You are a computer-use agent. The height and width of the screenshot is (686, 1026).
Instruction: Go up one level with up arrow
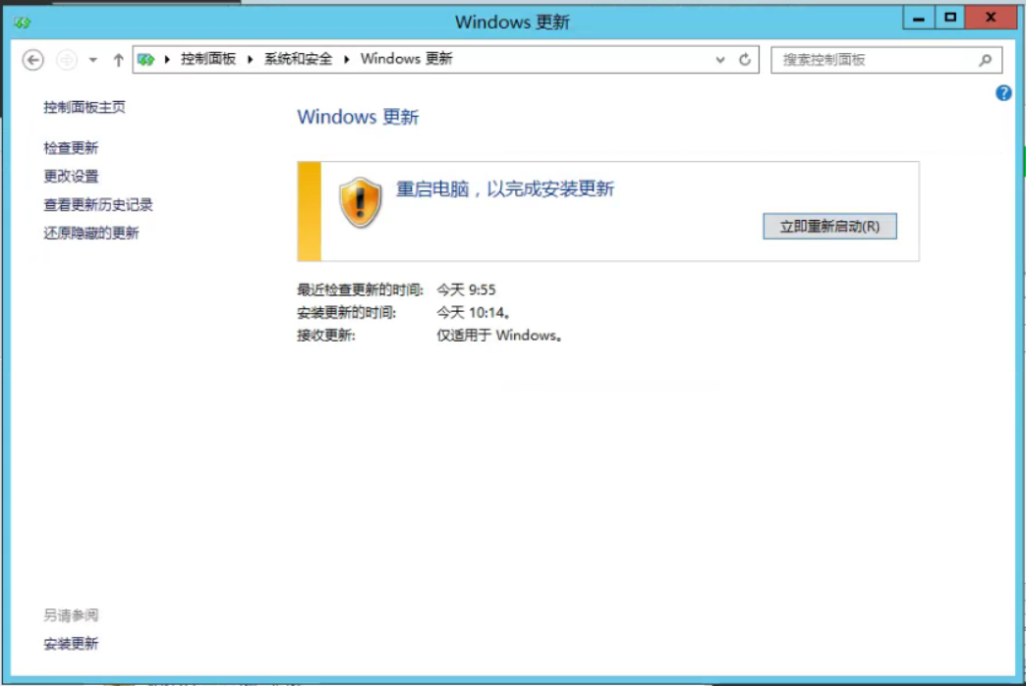coord(118,60)
